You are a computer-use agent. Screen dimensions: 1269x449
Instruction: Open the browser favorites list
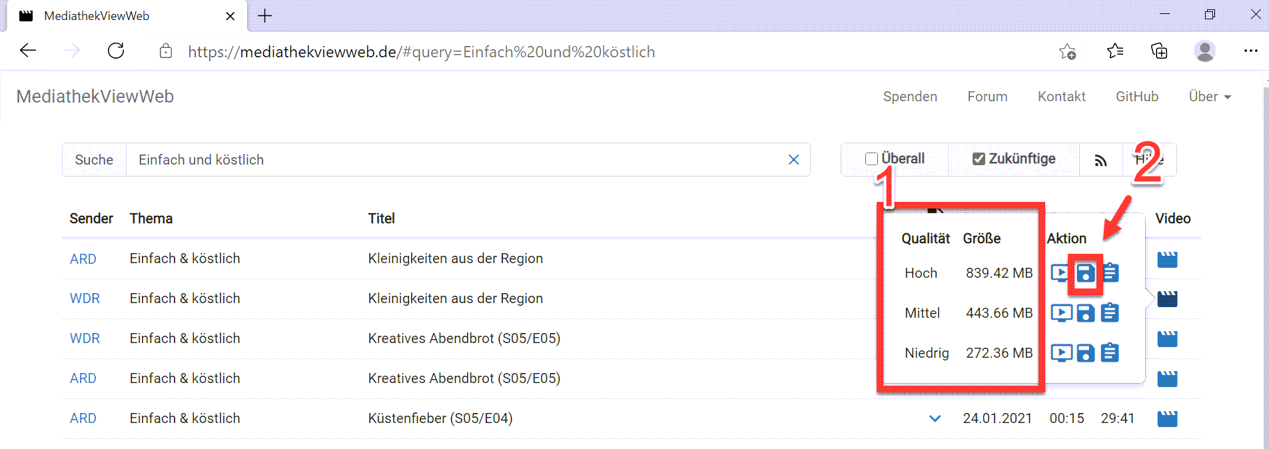click(1114, 51)
